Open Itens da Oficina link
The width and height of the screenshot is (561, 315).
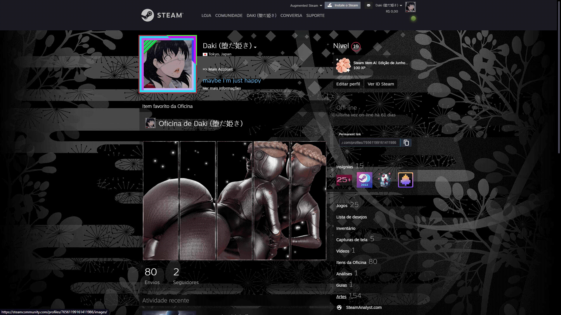(351, 262)
